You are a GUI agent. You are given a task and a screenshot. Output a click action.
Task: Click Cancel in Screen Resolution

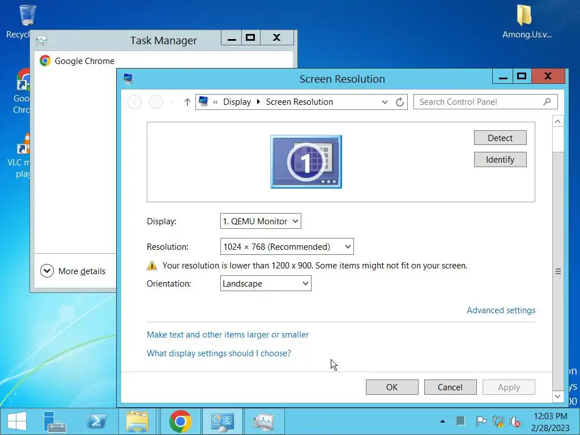coord(450,387)
